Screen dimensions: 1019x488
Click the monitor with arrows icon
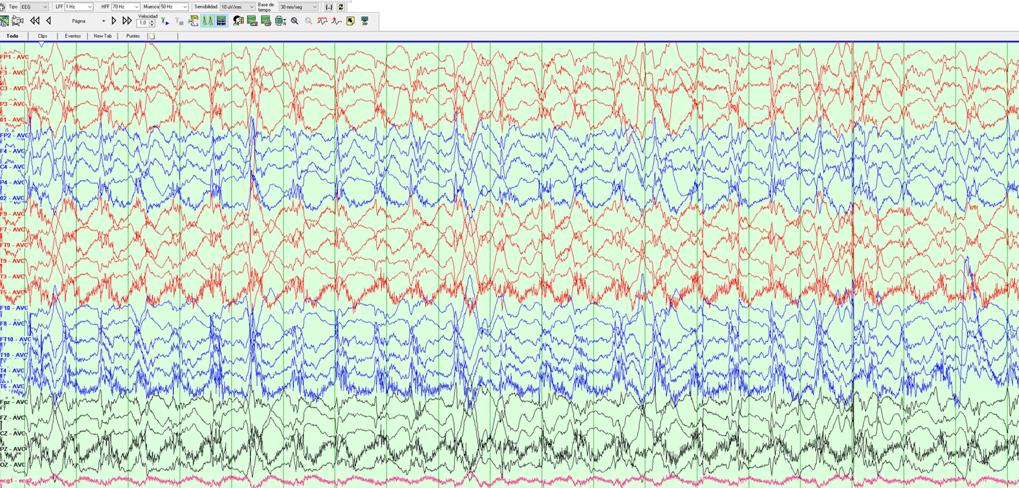click(365, 21)
